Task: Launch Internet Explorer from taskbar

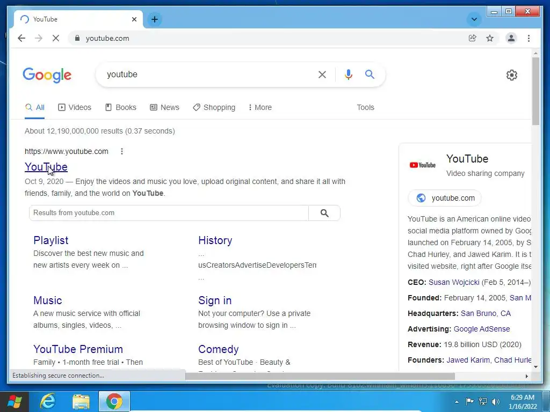Action: 48,401
